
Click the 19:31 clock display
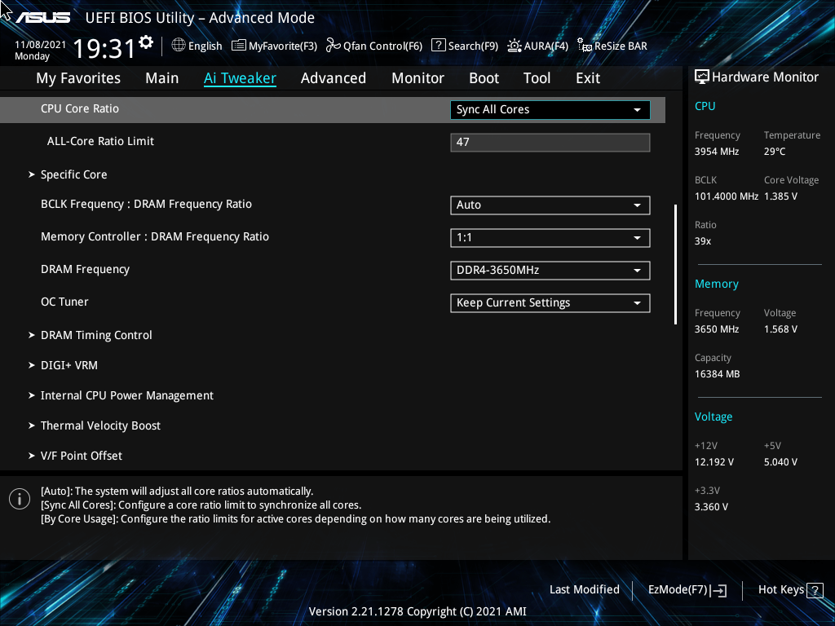pyautogui.click(x=104, y=49)
